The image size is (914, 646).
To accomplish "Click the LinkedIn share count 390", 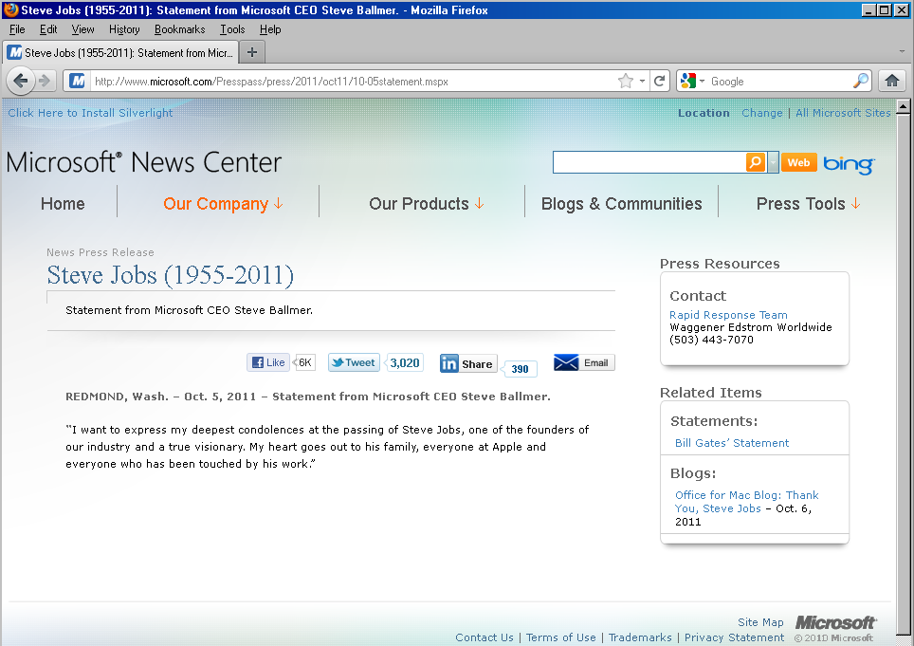I will tap(520, 368).
